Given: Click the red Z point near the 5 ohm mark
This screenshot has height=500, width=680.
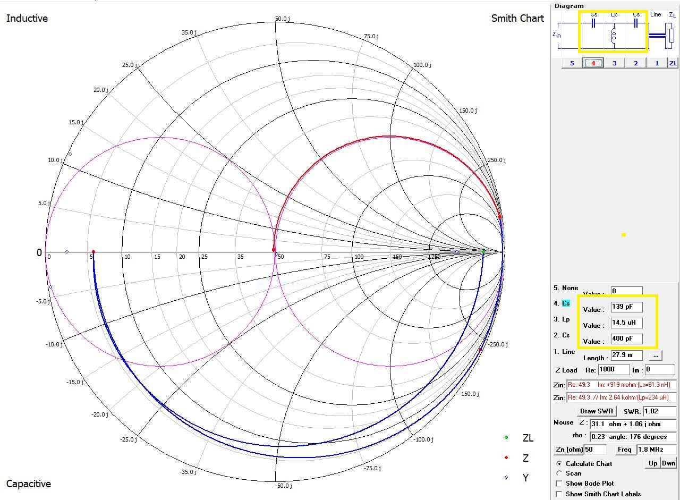Looking at the screenshot, I should click(x=93, y=252).
